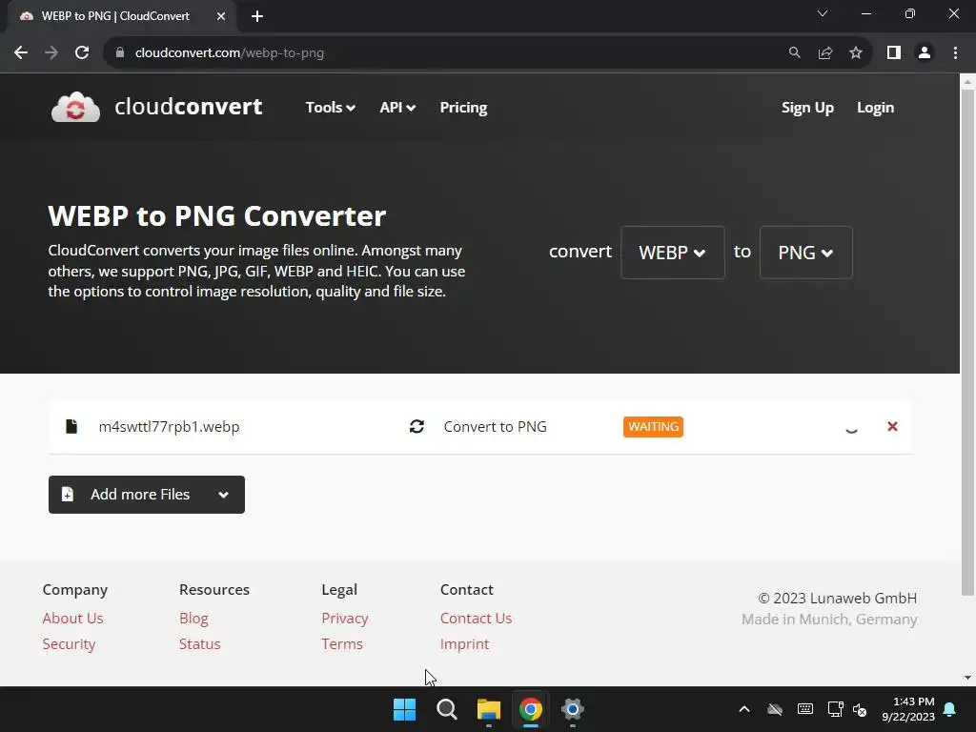This screenshot has width=976, height=732.
Task: Open the clock showing 1:43 PM
Action: (908, 709)
